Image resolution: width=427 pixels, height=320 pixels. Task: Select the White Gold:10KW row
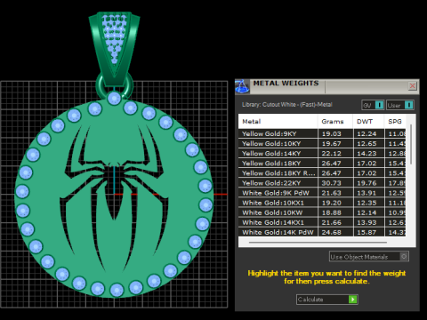click(x=322, y=212)
